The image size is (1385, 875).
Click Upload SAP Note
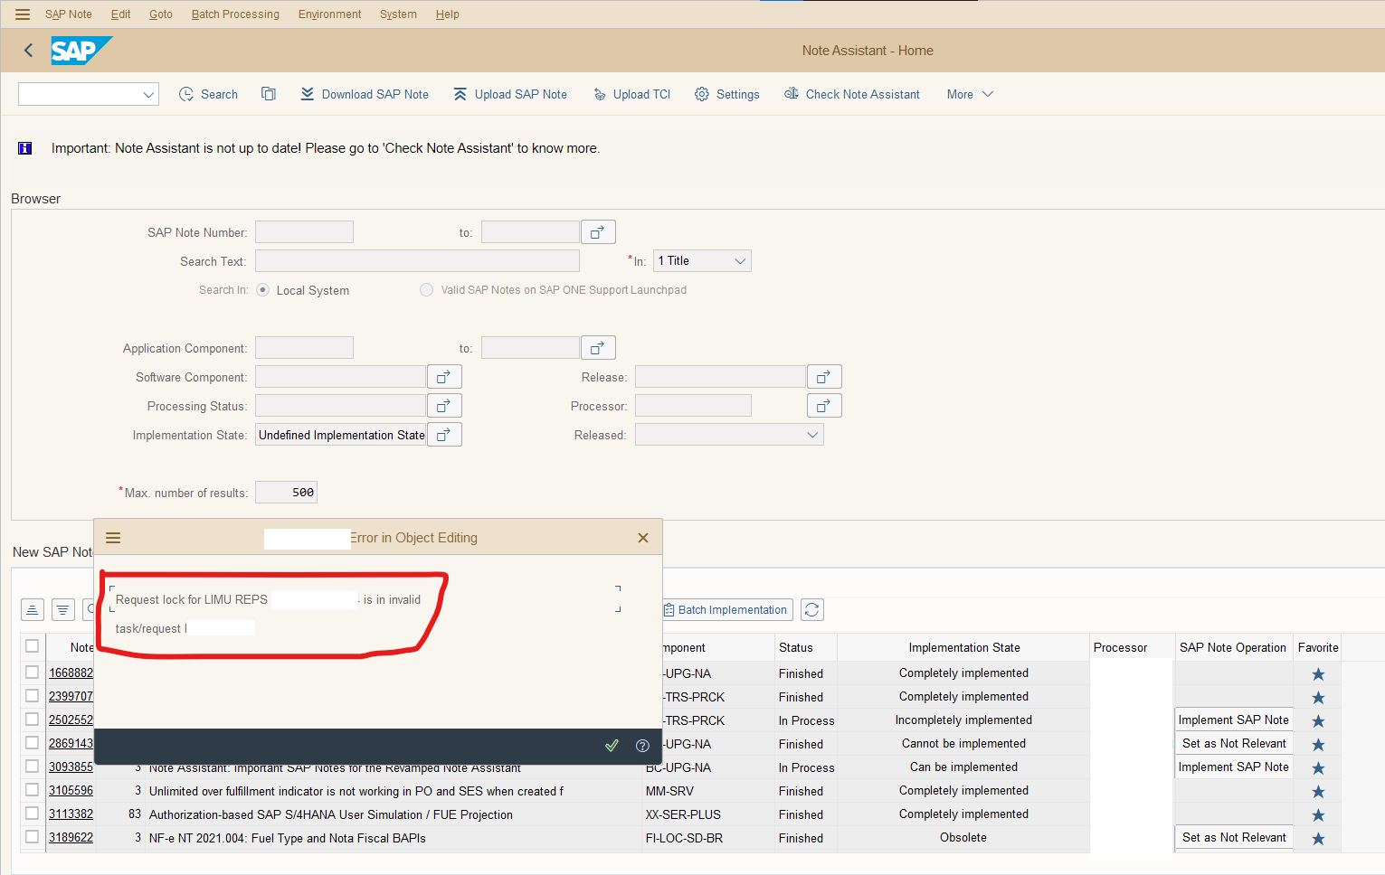(510, 94)
